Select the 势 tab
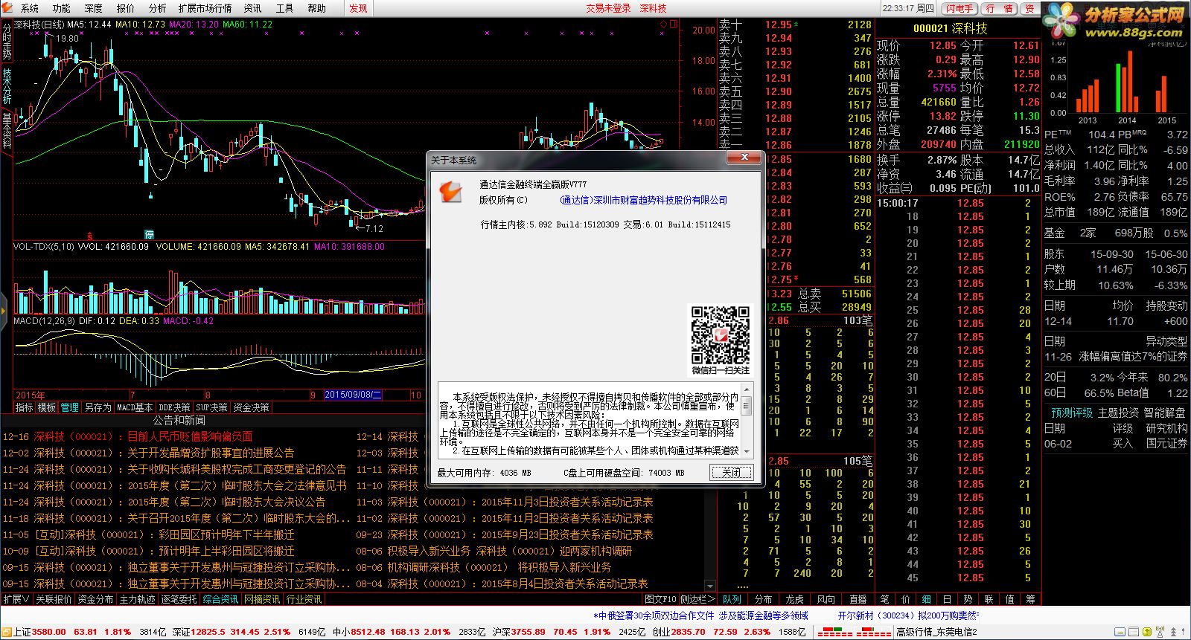Viewport: 1191px width, 640px height. 968,599
